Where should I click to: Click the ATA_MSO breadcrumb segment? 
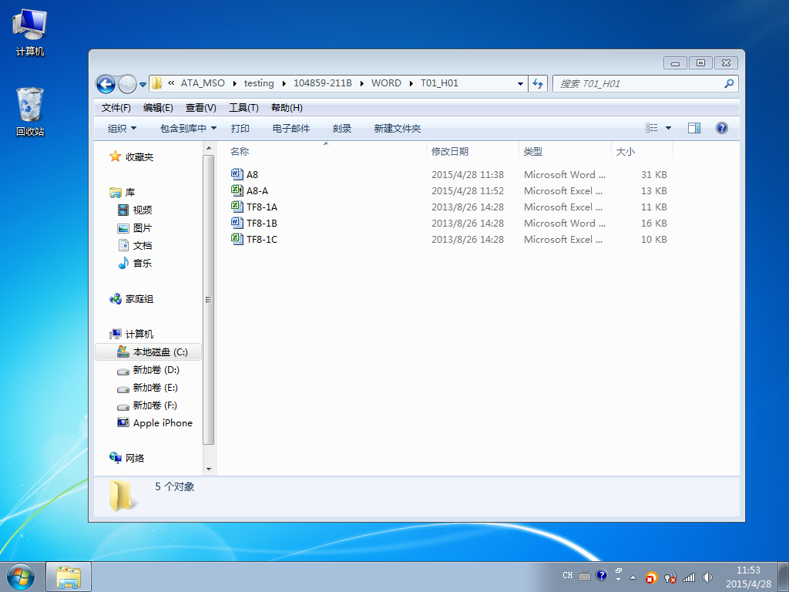coord(203,83)
